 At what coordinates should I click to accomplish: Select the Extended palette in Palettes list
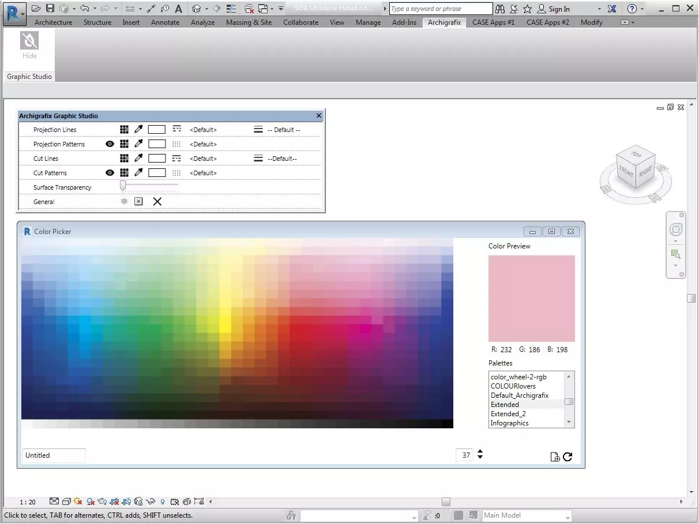point(527,405)
